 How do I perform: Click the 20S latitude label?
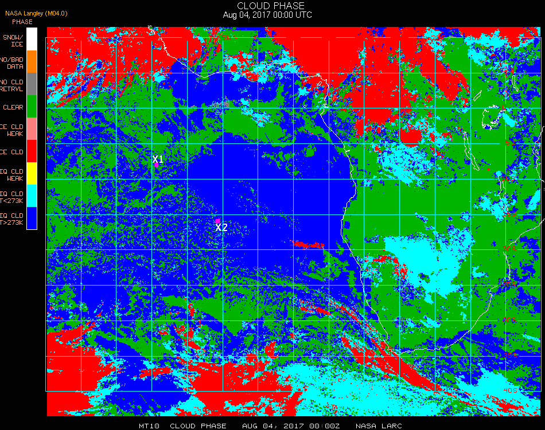[x=509, y=249]
